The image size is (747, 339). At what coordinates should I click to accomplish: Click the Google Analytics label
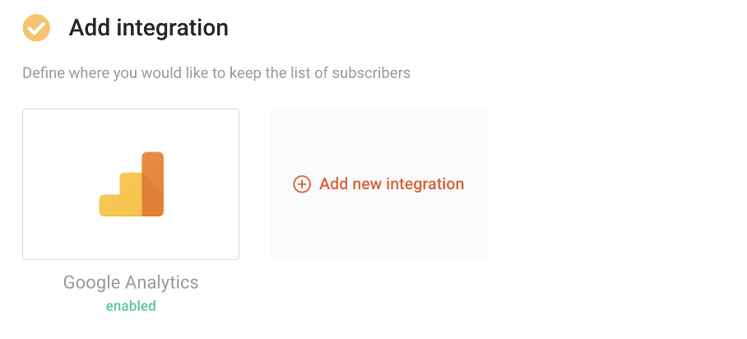(x=131, y=282)
